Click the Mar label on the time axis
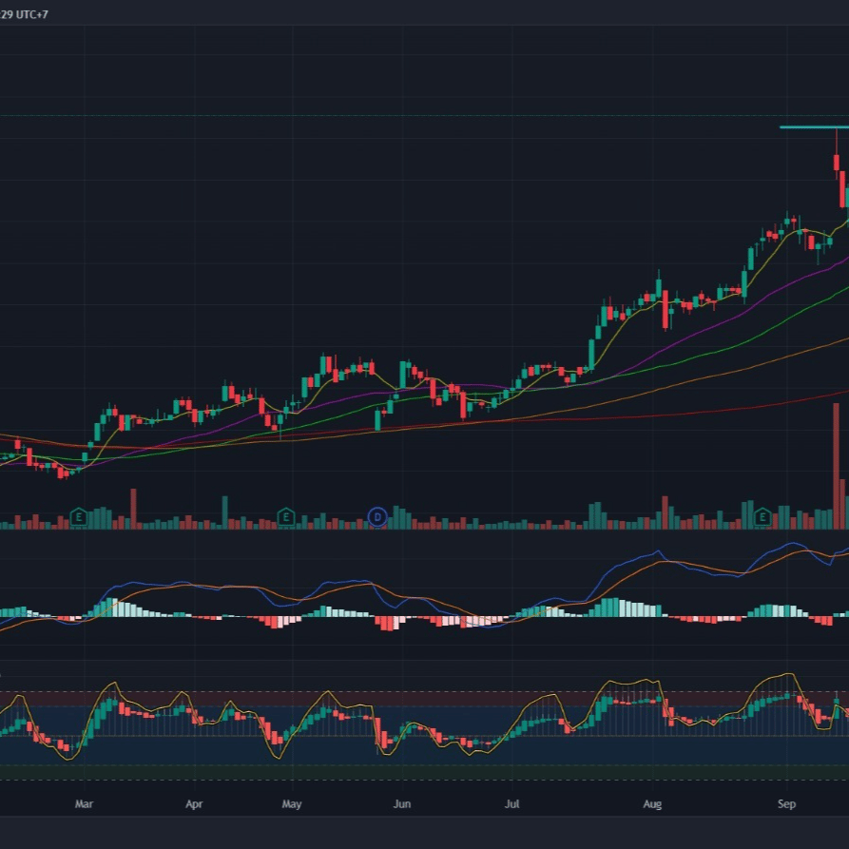The height and width of the screenshot is (849, 849). coord(84,804)
